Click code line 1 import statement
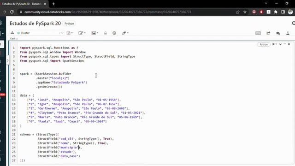 pyautogui.click(x=49, y=48)
